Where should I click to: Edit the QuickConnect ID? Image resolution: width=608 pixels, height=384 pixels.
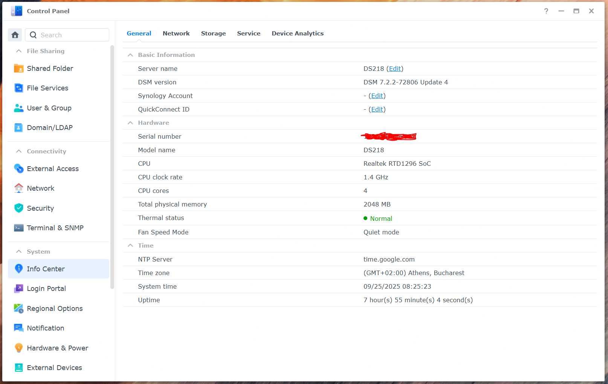point(377,109)
